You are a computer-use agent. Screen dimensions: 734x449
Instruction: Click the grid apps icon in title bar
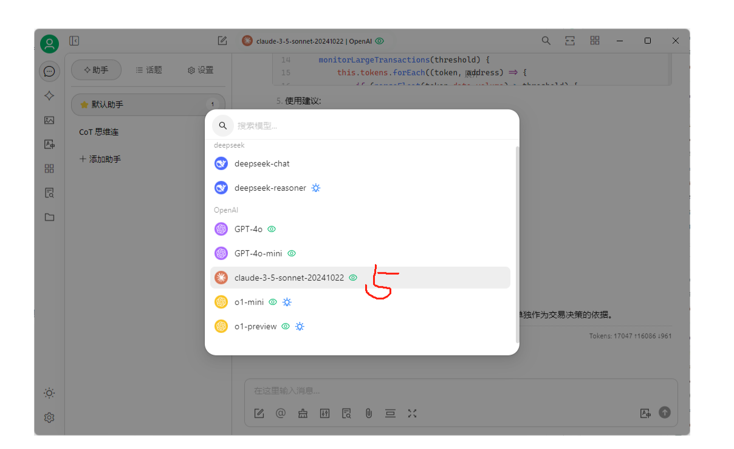595,41
